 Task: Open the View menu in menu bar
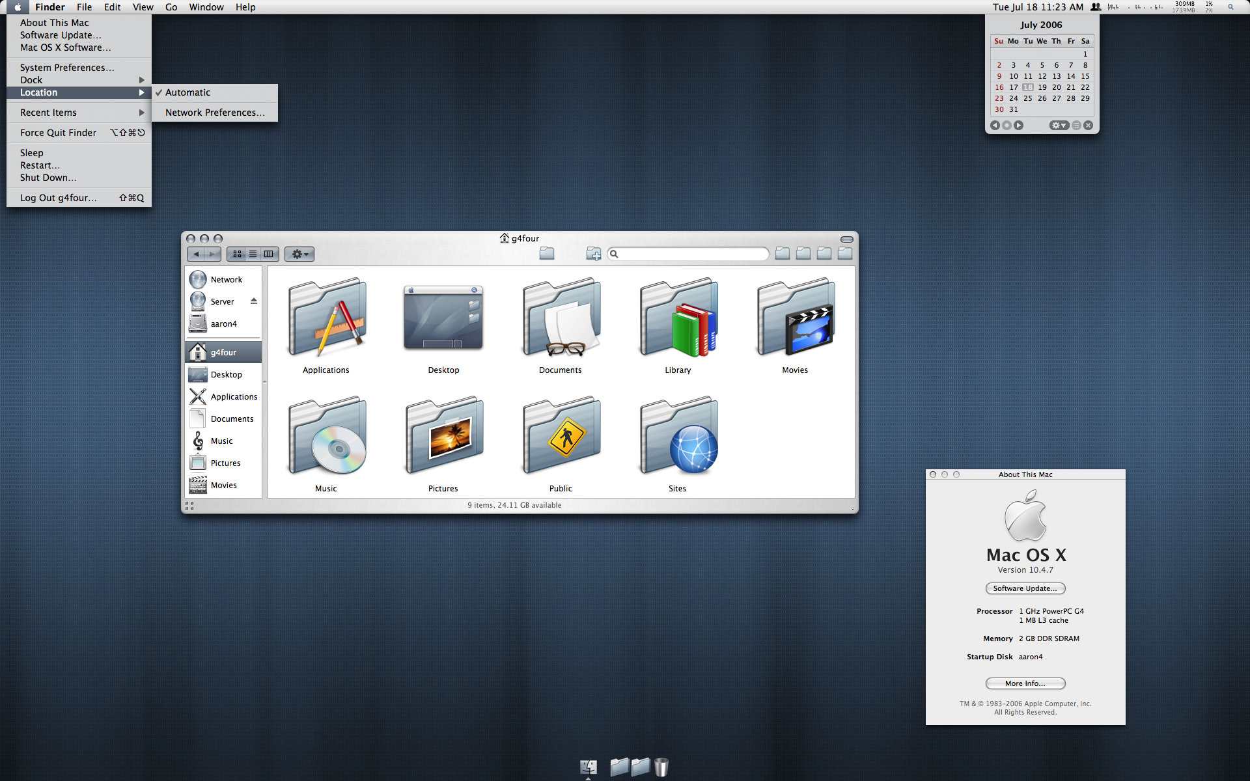[143, 7]
